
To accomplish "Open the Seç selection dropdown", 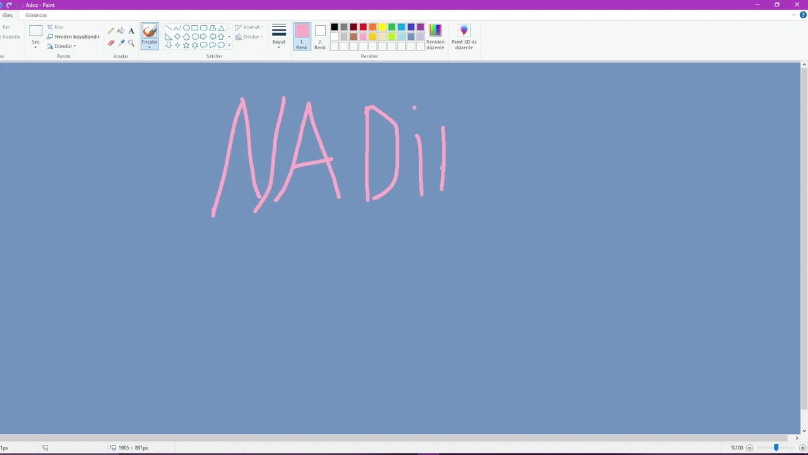I will pos(35,47).
